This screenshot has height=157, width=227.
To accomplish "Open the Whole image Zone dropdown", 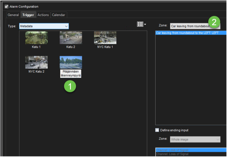I will [195, 139].
